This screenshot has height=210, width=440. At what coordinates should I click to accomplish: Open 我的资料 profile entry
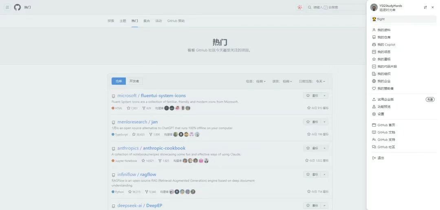tap(403, 30)
